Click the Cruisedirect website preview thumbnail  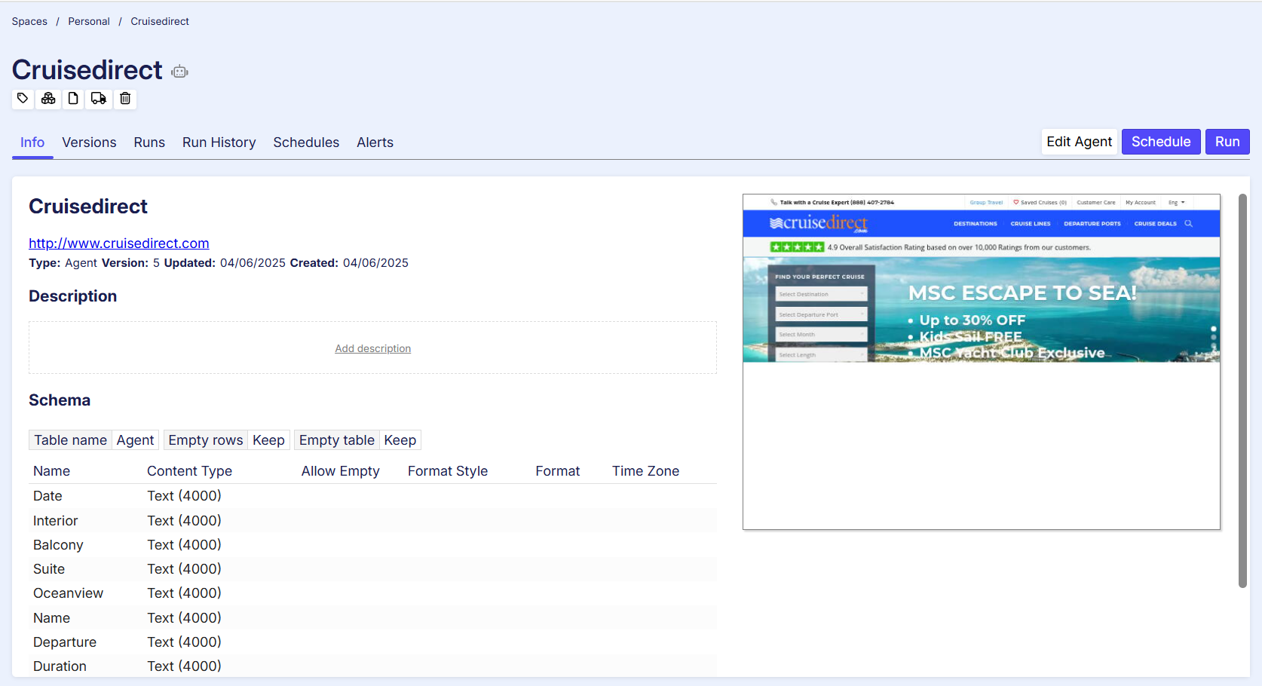tap(981, 362)
